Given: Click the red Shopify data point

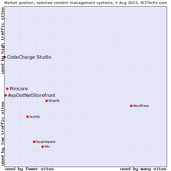Looking at the screenshot, I should 46,101.
